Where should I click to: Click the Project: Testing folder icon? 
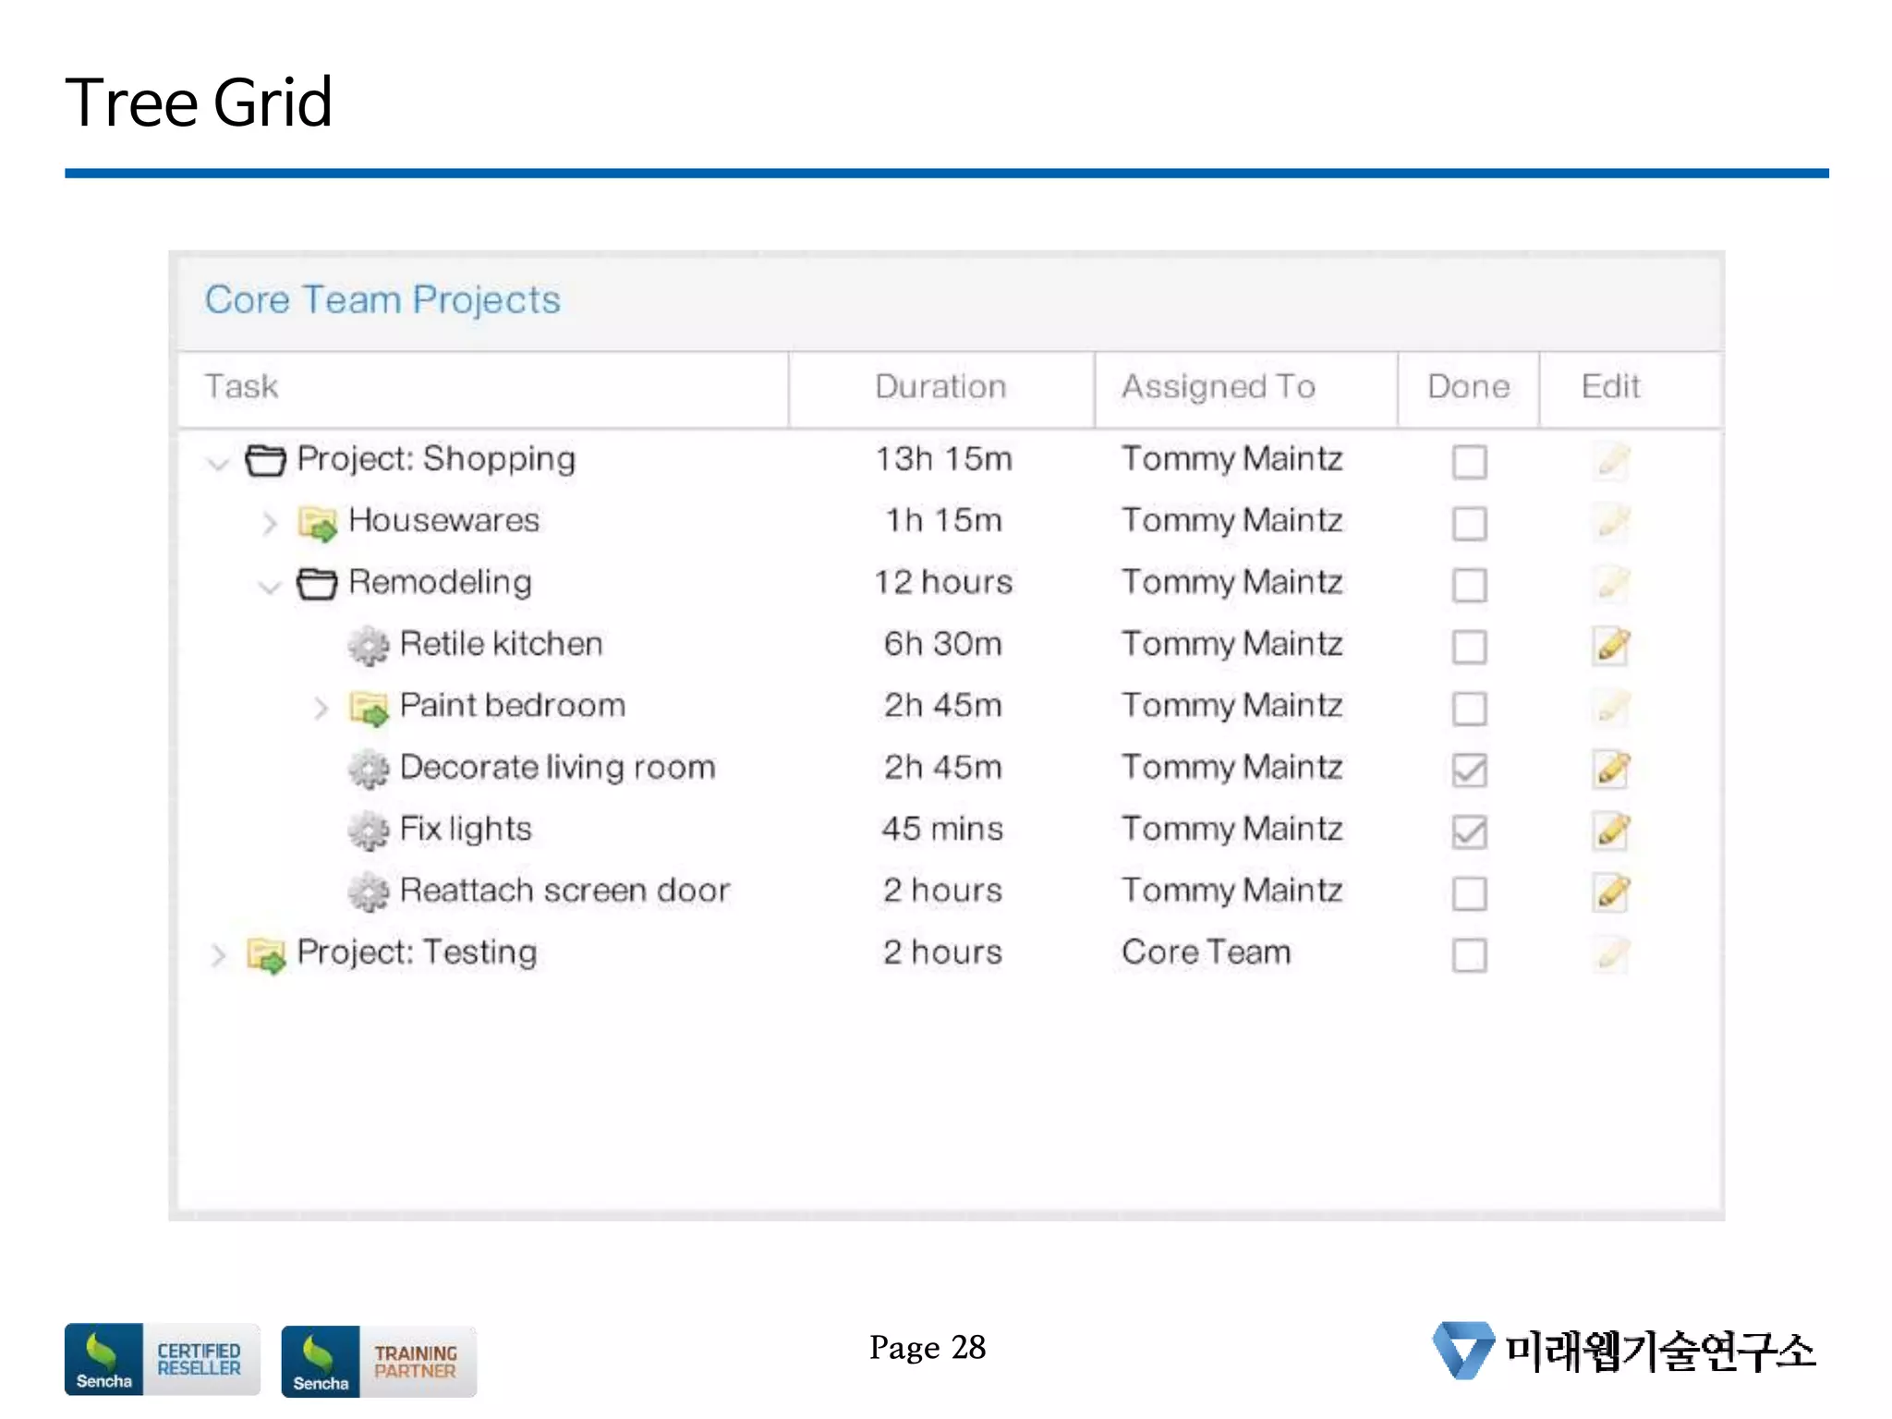pyautogui.click(x=266, y=954)
